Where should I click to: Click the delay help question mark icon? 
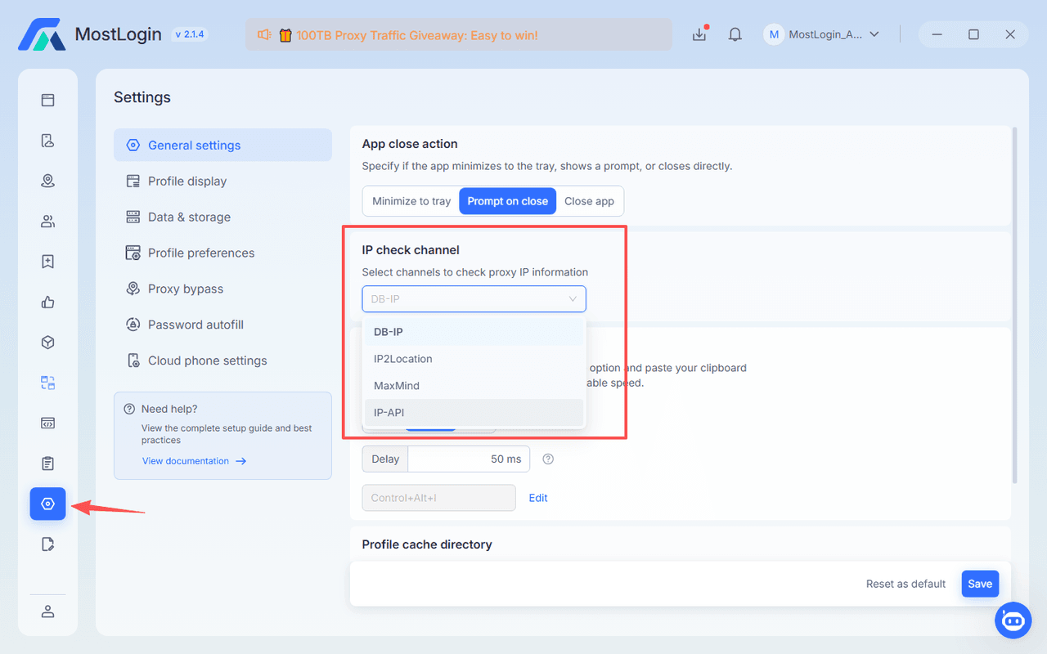548,459
